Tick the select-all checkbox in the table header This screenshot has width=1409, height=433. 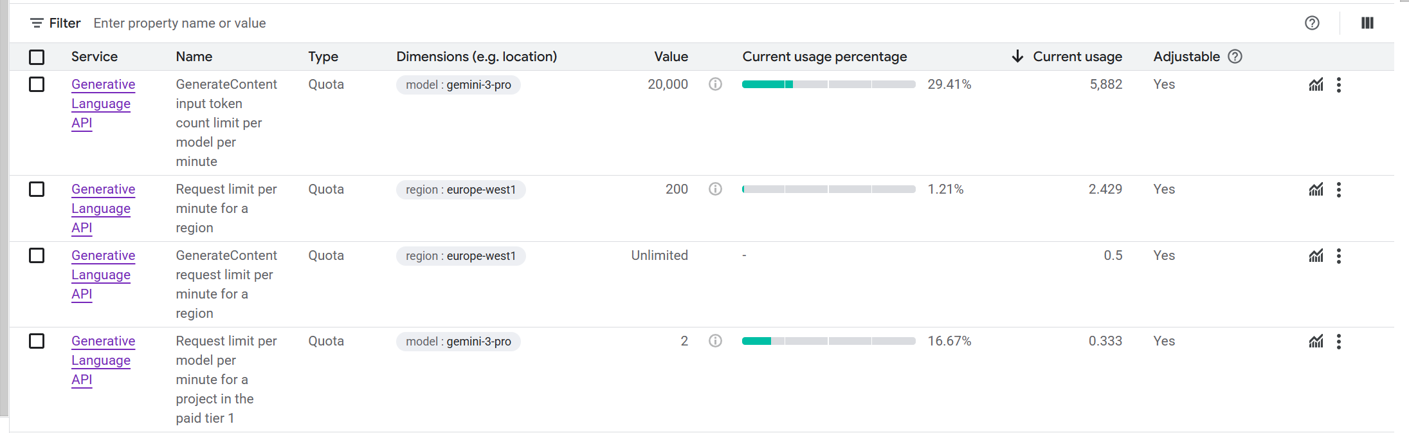point(37,57)
